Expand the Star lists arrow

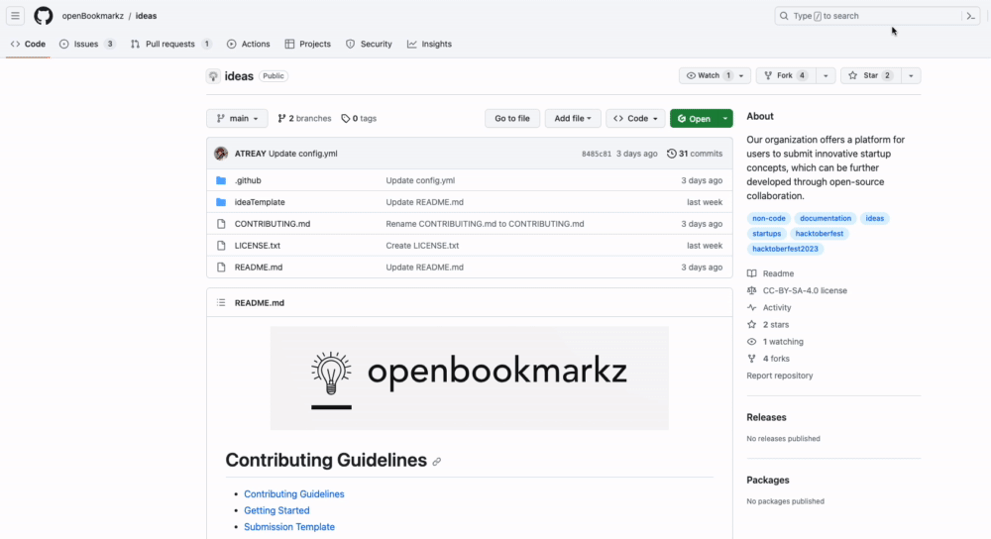(911, 76)
